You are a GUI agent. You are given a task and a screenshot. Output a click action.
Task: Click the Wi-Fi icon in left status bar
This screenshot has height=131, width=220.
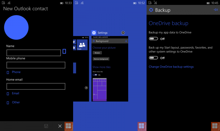tap(9, 3)
